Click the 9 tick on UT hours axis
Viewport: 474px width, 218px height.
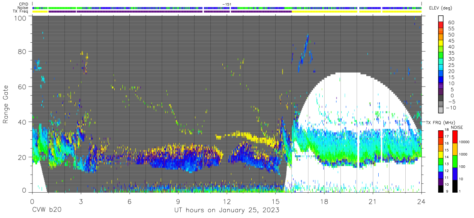178,201
